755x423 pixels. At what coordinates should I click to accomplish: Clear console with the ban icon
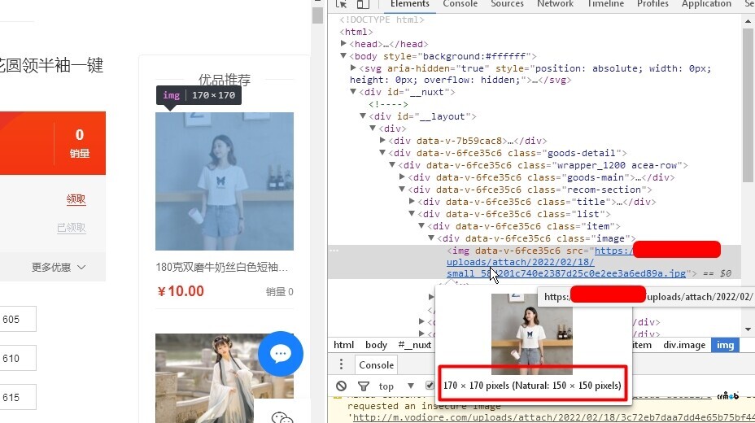point(342,386)
